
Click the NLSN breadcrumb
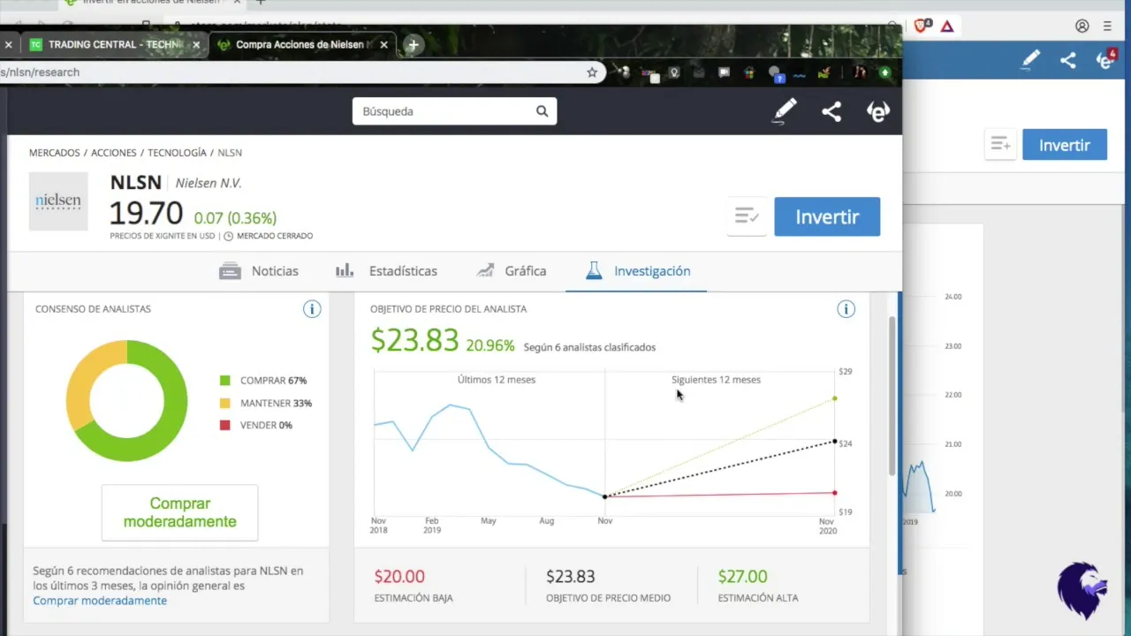230,153
